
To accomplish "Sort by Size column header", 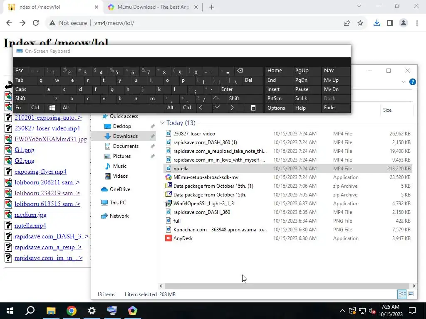I will coord(387,110).
